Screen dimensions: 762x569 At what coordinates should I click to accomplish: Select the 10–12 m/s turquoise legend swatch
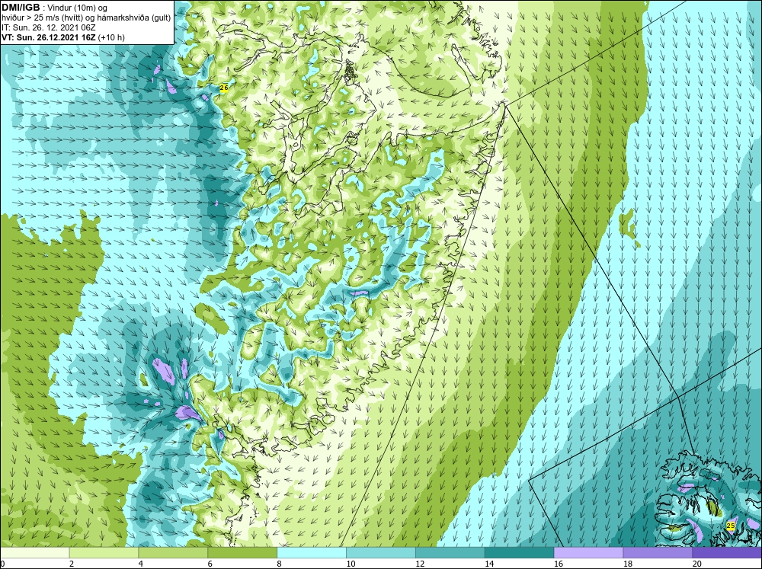tap(381, 552)
